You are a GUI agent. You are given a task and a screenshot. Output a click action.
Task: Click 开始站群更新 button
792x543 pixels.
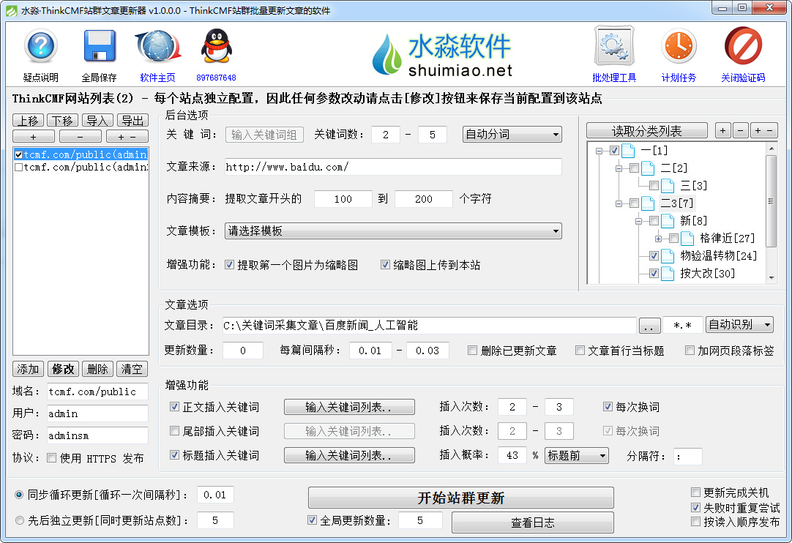point(460,498)
